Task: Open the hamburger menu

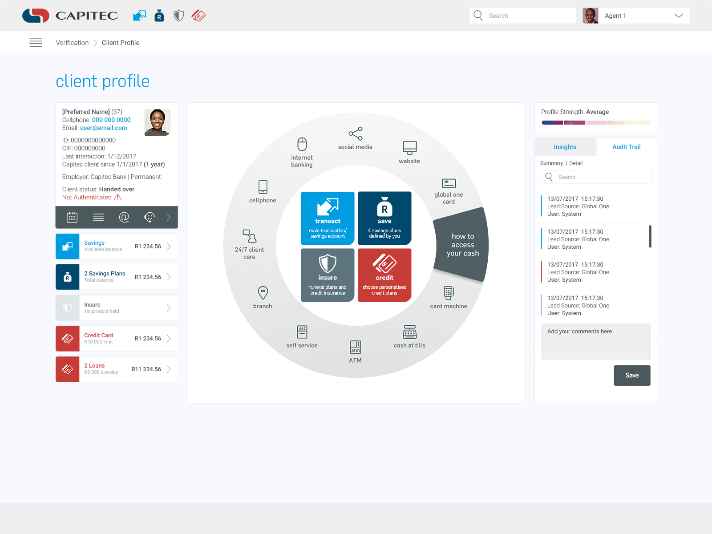Action: 36,43
